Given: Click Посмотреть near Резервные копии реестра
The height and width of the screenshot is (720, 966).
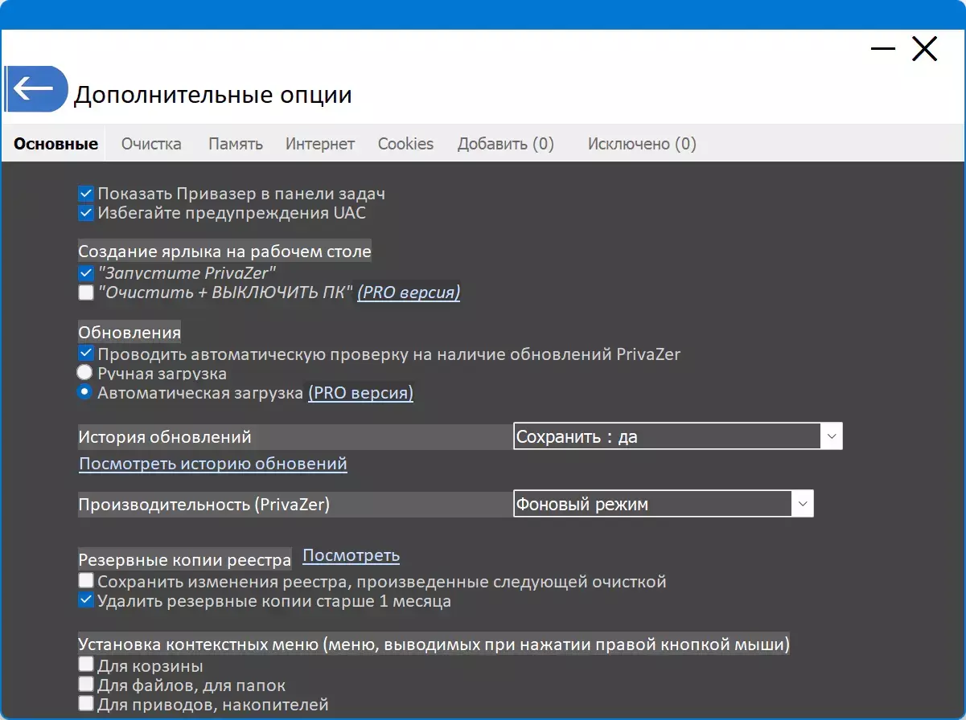Looking at the screenshot, I should [x=351, y=555].
